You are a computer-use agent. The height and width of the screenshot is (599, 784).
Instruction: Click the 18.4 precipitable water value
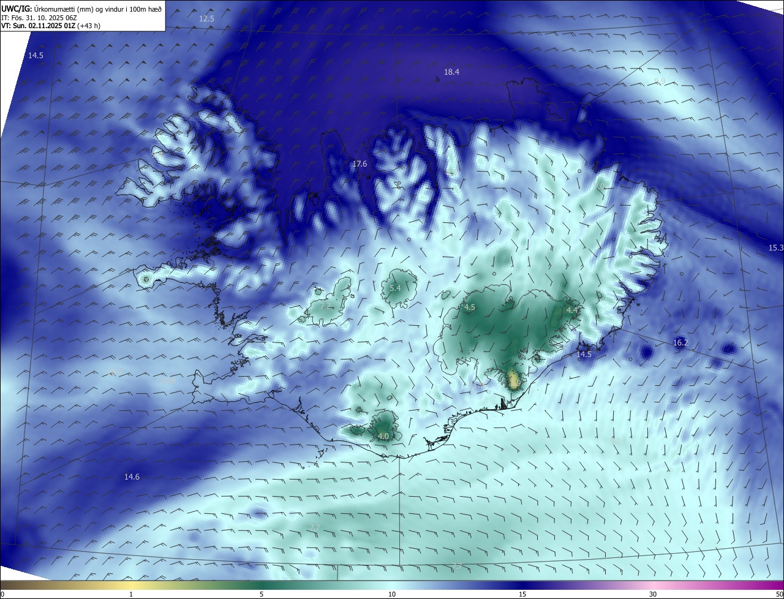pos(451,72)
